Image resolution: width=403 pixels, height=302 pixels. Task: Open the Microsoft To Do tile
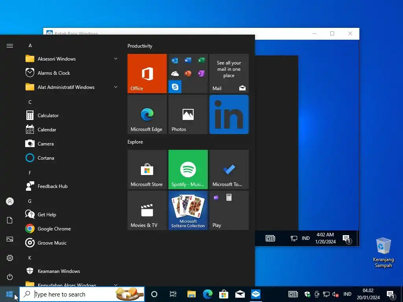[229, 169]
